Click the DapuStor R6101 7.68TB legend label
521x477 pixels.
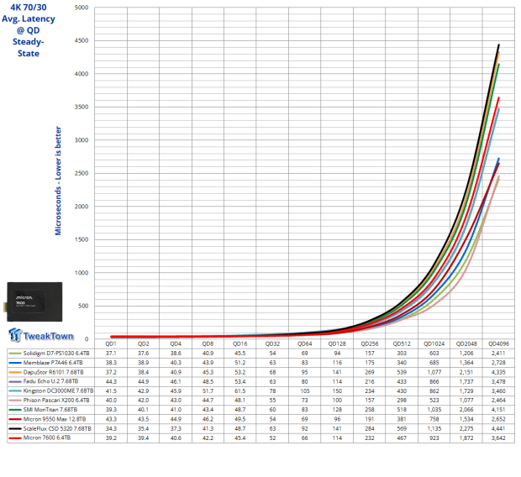click(53, 372)
